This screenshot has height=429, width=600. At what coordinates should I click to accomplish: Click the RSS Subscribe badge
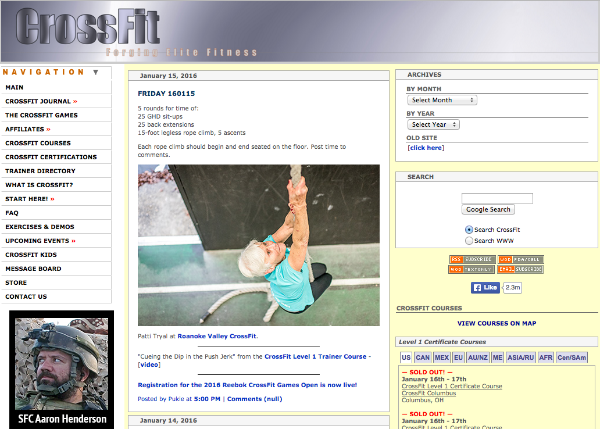click(x=472, y=259)
